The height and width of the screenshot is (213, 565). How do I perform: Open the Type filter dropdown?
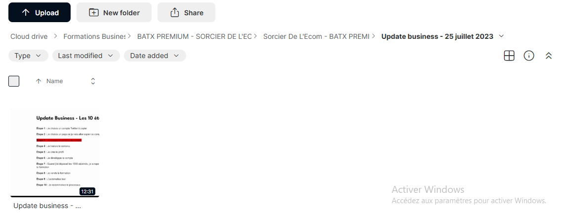pos(28,56)
